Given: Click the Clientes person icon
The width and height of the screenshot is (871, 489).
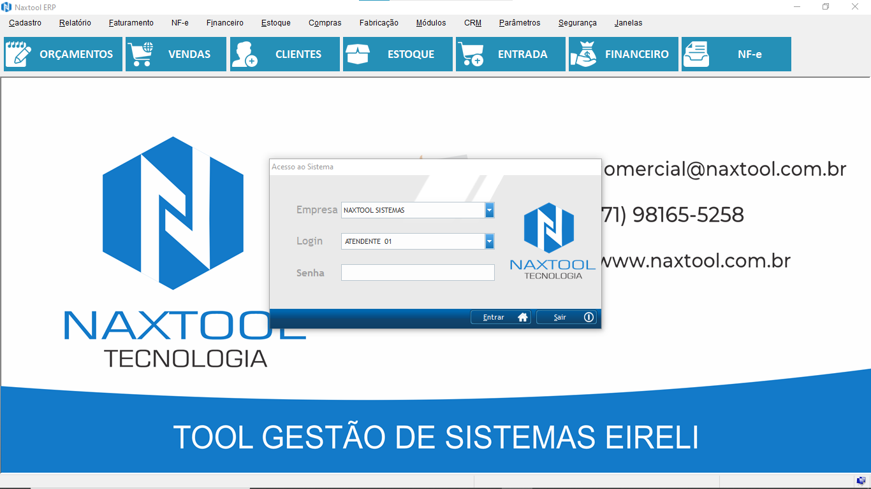Looking at the screenshot, I should click(244, 54).
